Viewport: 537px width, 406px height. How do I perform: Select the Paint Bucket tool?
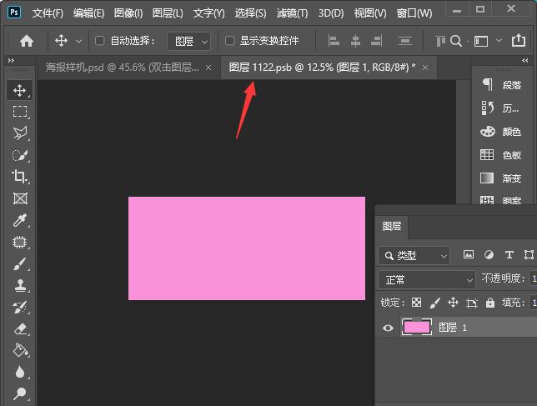pyautogui.click(x=20, y=350)
